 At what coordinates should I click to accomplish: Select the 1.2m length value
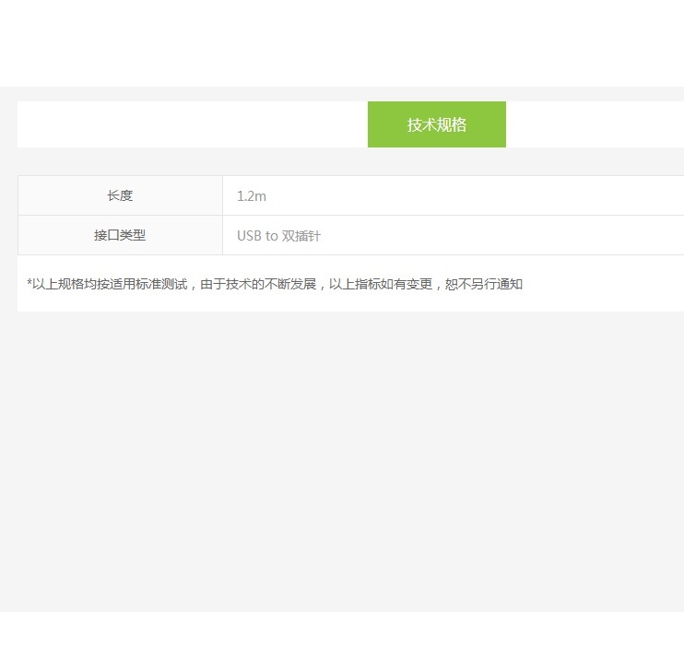[x=252, y=196]
